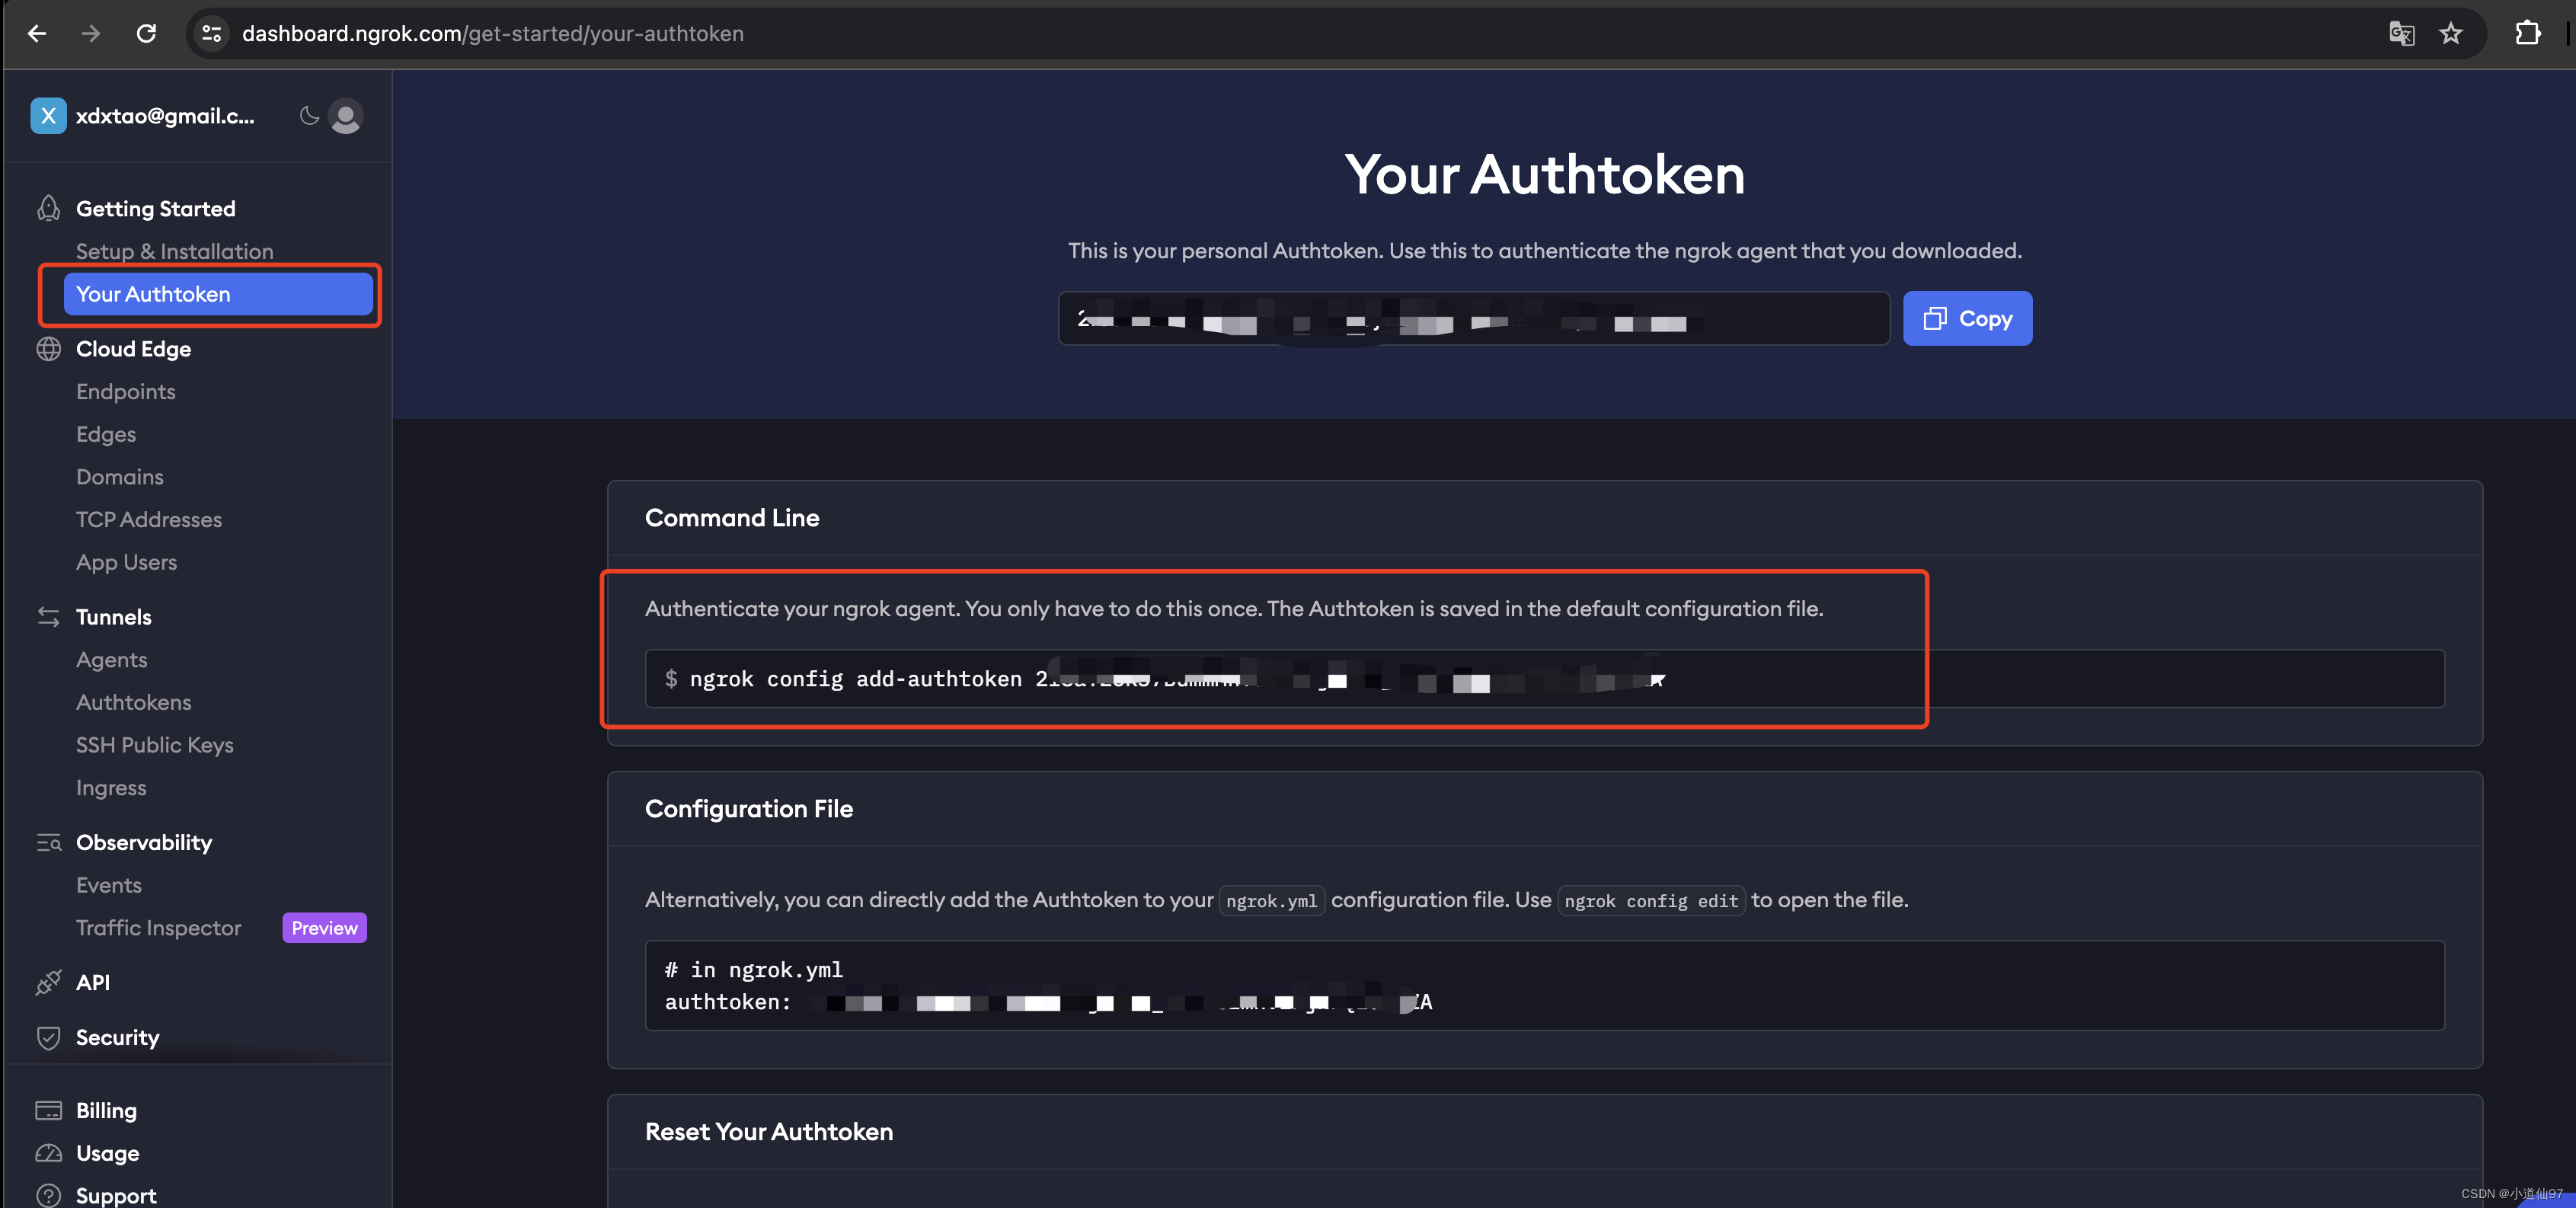Click the Observability search-list icon
2576x1208 pixels.
(x=48, y=842)
